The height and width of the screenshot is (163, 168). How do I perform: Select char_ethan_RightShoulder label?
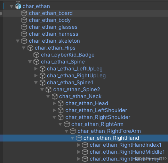point(98,117)
